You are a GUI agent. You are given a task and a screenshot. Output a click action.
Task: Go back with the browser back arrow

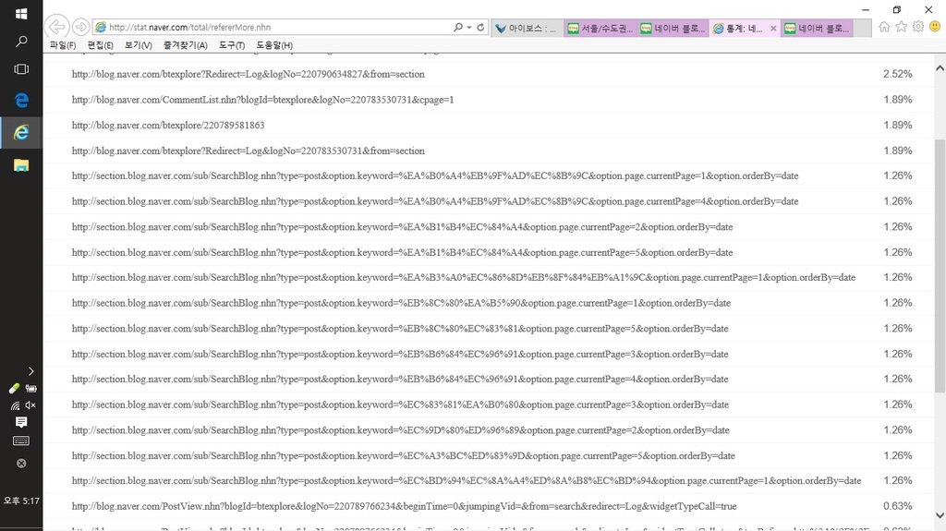[x=56, y=27]
